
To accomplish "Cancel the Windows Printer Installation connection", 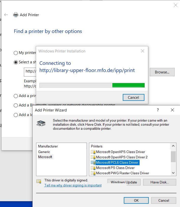I will click(x=133, y=98).
